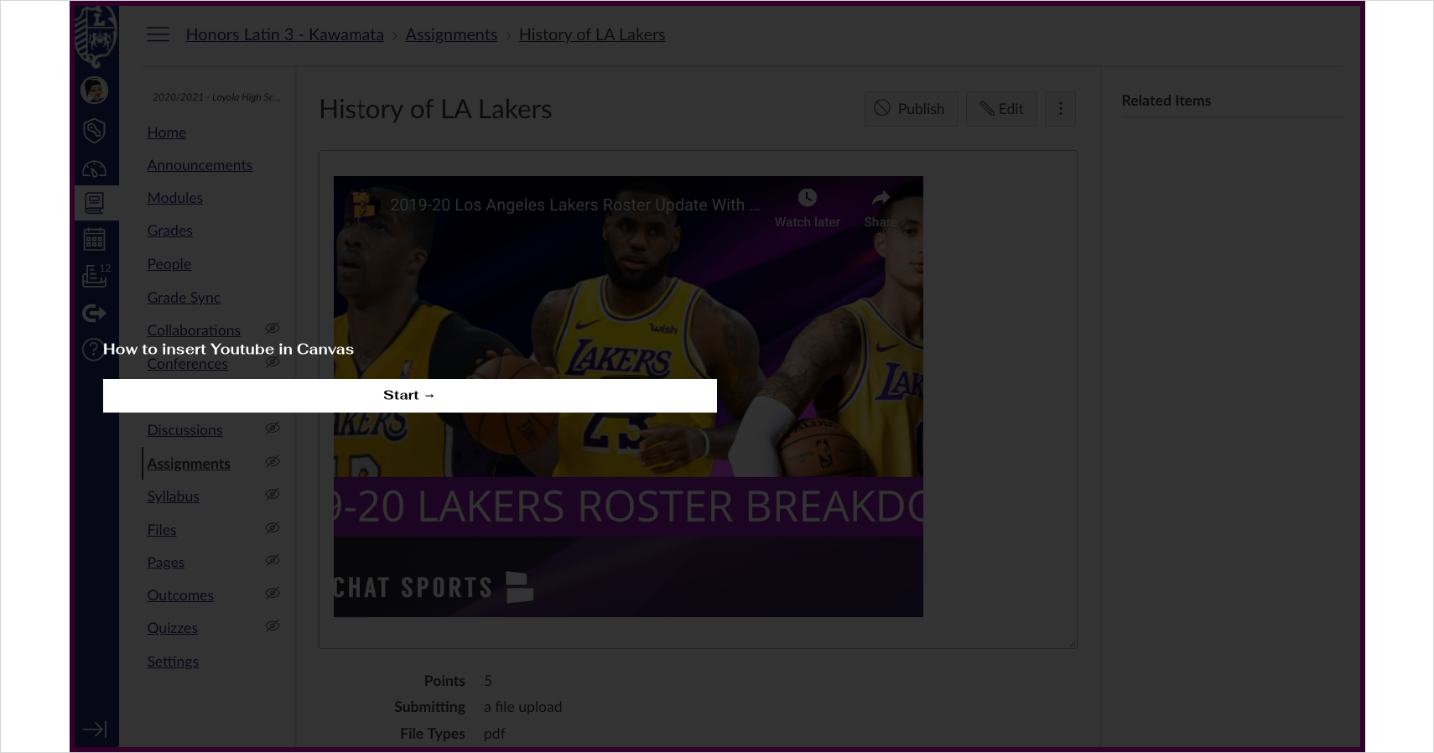This screenshot has height=753, width=1434.
Task: Click the Points value 5
Action: tap(488, 681)
